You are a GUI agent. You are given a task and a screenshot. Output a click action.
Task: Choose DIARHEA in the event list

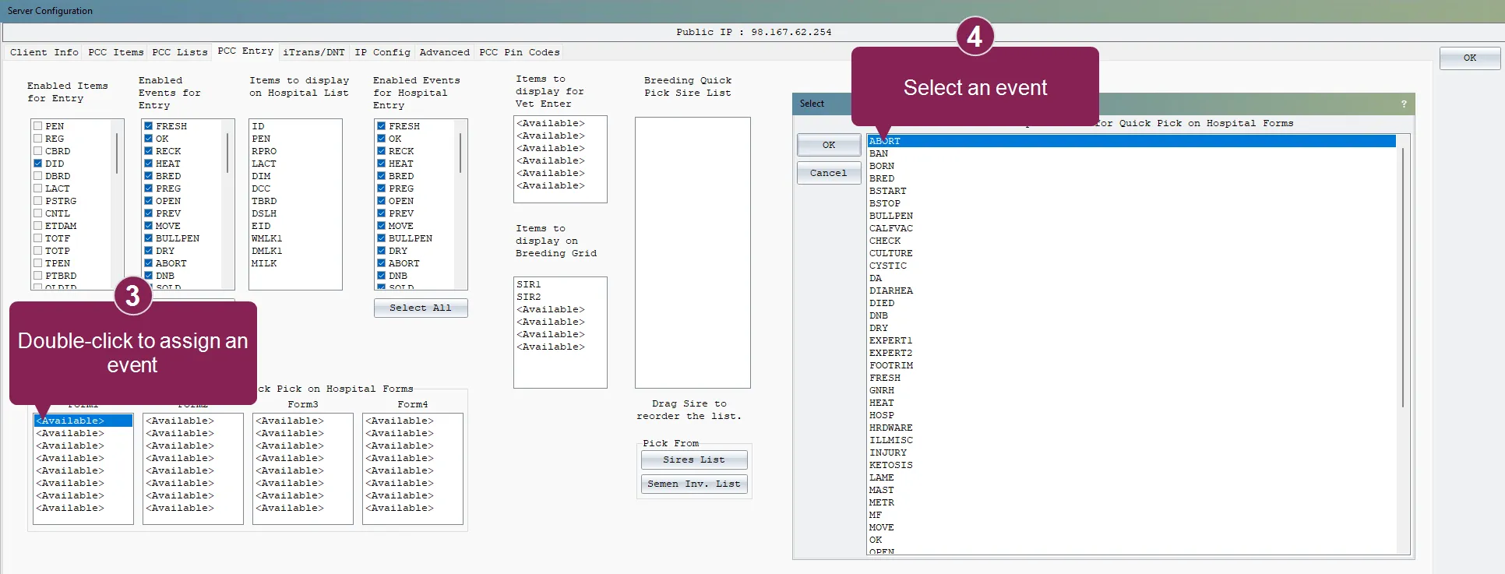click(x=891, y=291)
